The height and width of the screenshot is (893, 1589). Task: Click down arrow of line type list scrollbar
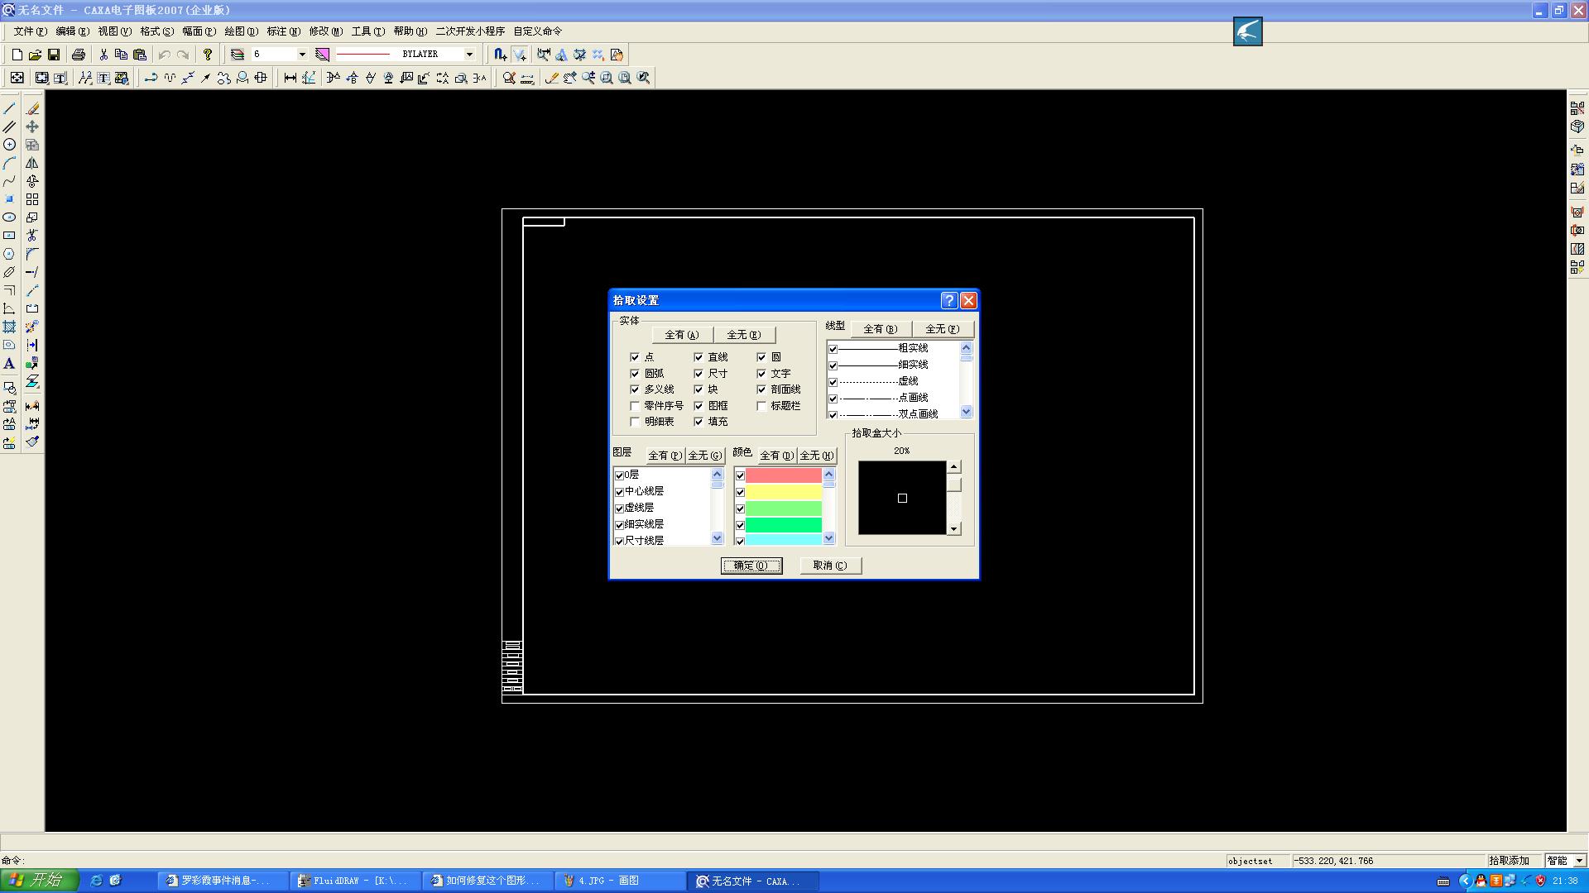[x=966, y=412]
